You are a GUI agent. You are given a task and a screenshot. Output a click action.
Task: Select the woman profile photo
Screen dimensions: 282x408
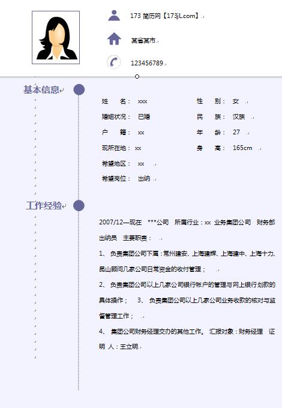click(56, 37)
